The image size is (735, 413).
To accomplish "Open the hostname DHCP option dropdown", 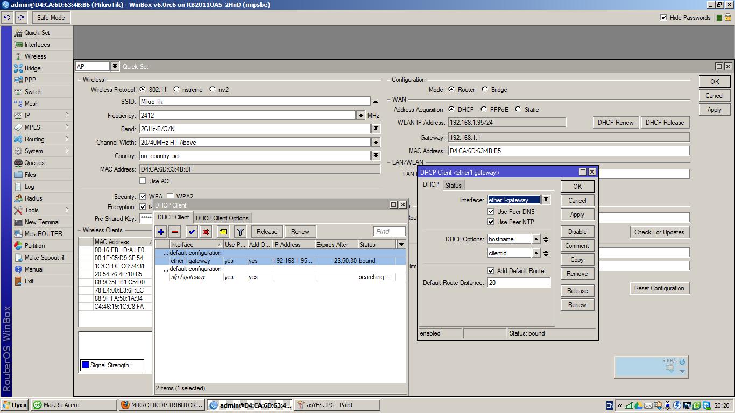I will (536, 239).
